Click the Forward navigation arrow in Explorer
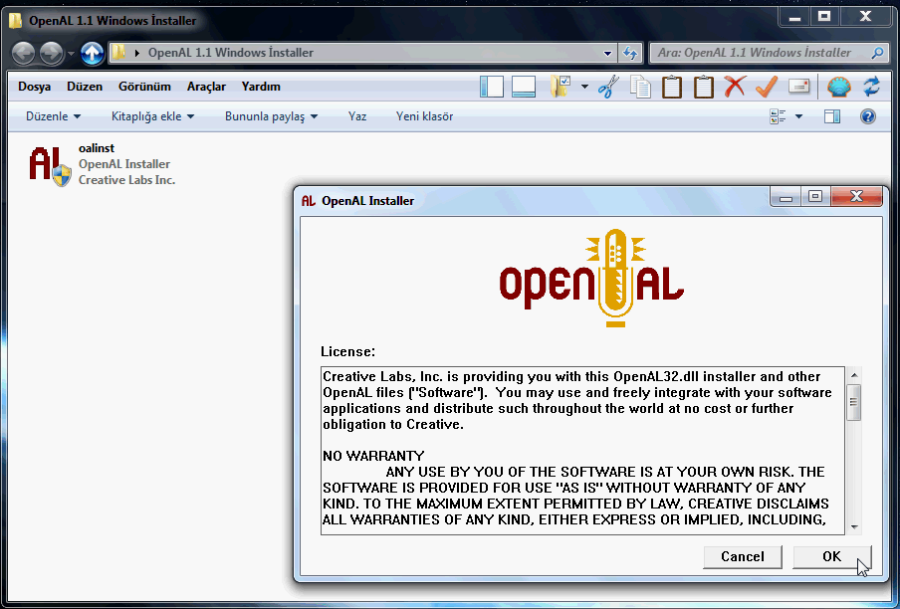 [x=52, y=54]
